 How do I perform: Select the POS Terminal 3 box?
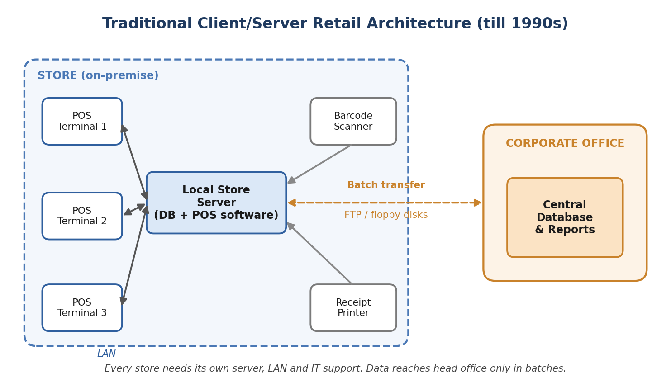tap(82, 308)
